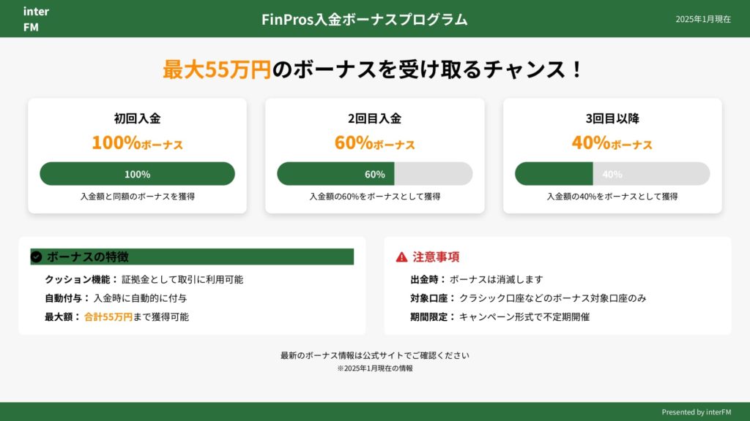This screenshot has width=750, height=421.
Task: Click the red 注意事項 section heading
Action: (436, 257)
